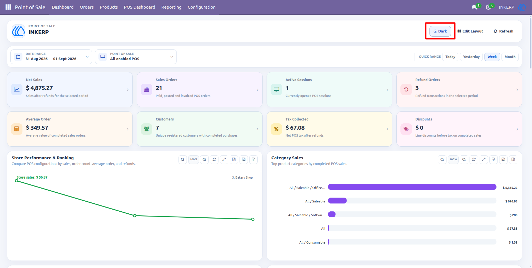Screen dimensions: 532x268
Task: Expand the Point of Sale selector
Action: point(136,57)
